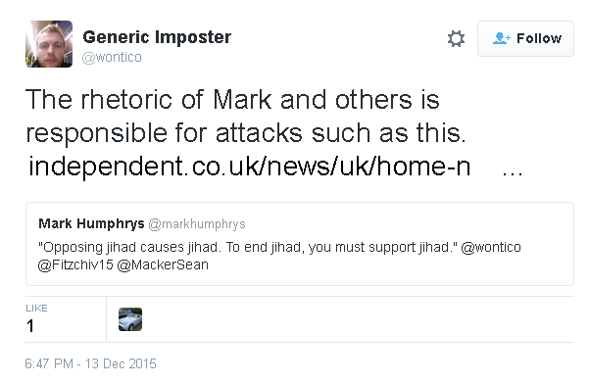Viewport: 589px width, 384px height.
Task: Open the car avatar of the liker
Action: [130, 319]
